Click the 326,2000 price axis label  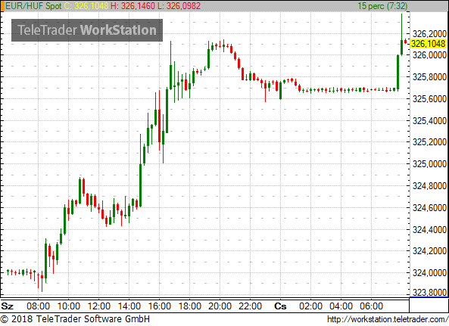[429, 34]
